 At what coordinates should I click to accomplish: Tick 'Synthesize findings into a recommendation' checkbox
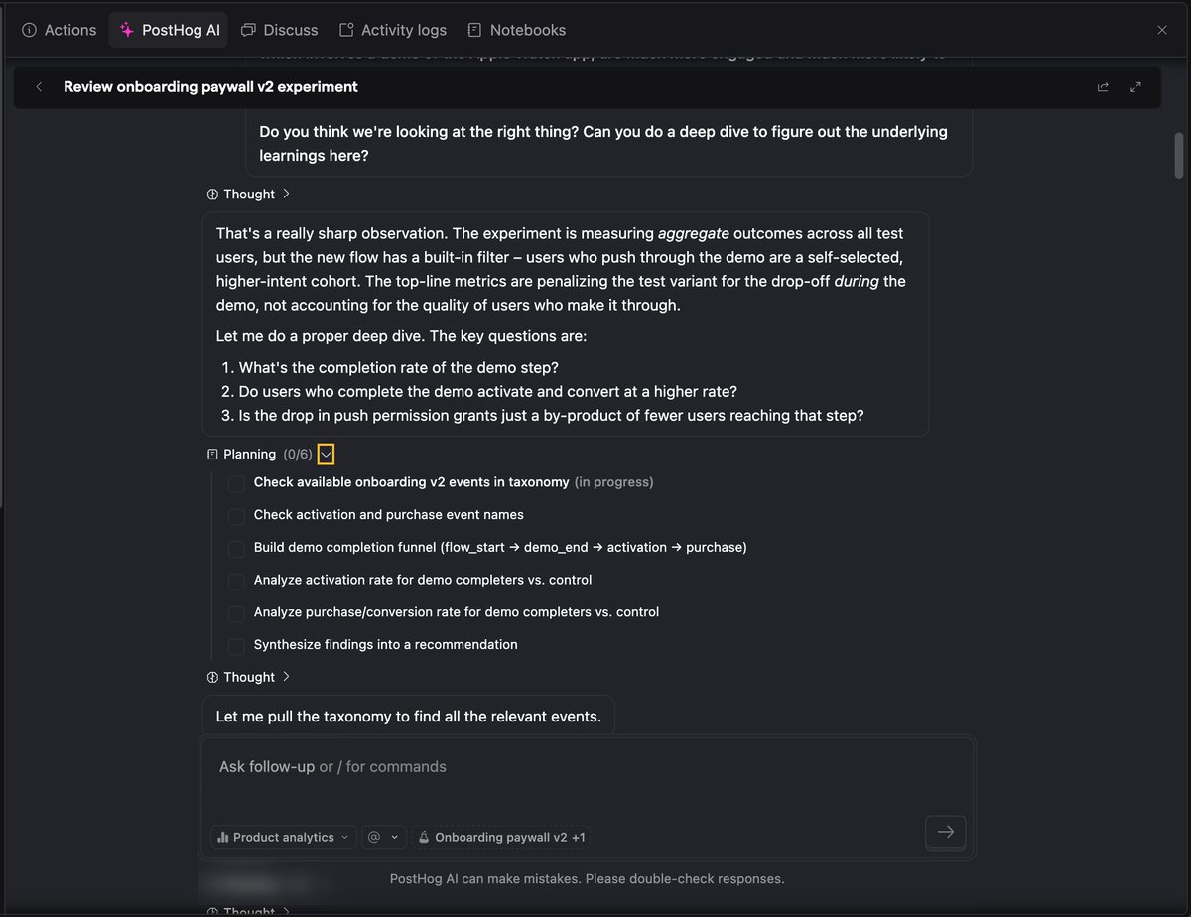(x=236, y=646)
